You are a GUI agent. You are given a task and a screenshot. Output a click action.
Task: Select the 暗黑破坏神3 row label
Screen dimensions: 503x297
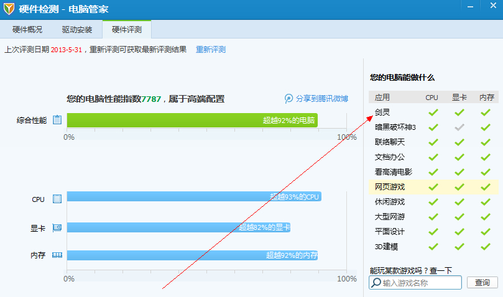click(395, 127)
